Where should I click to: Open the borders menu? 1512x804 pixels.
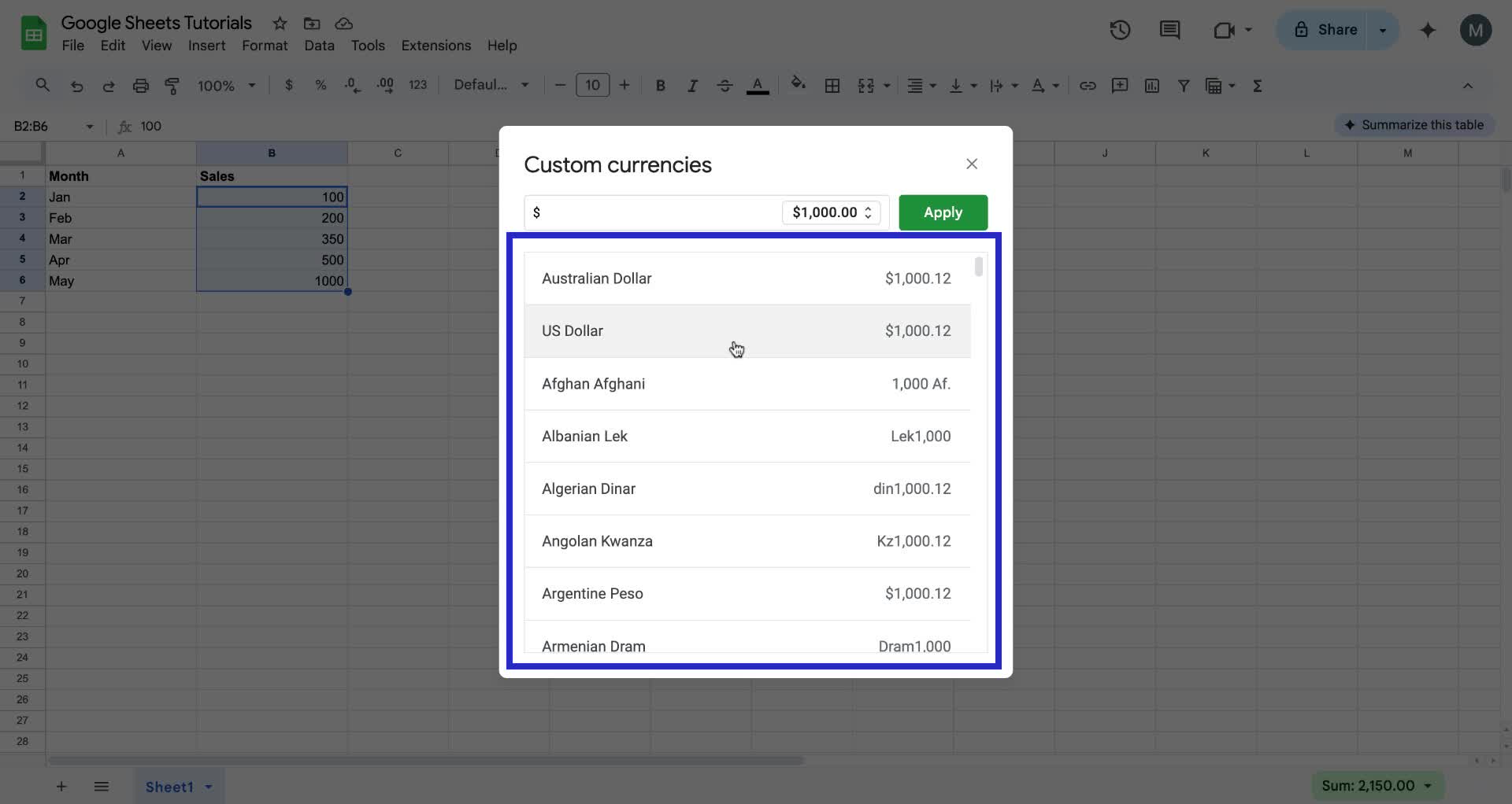[x=832, y=85]
